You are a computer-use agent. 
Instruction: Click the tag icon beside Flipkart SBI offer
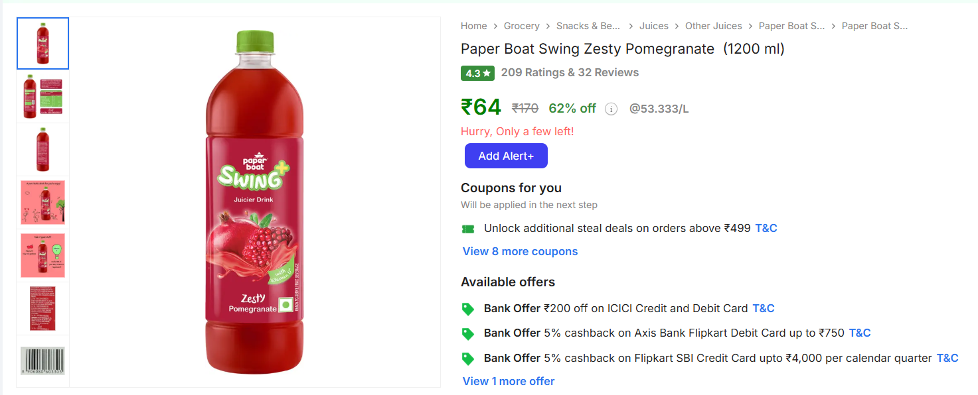click(x=468, y=358)
